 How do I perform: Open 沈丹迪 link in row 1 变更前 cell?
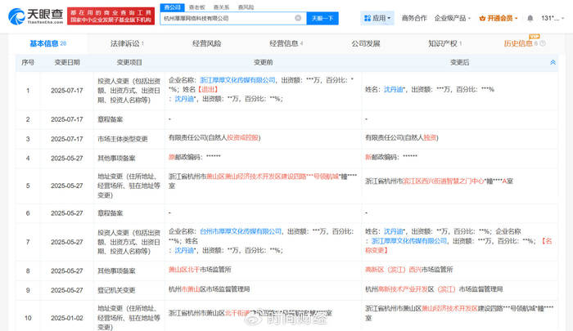(x=184, y=99)
